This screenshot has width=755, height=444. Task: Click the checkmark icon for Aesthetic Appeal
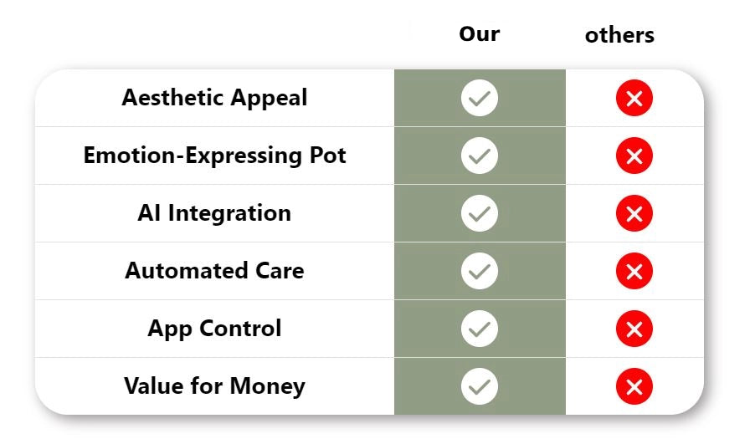tap(480, 99)
